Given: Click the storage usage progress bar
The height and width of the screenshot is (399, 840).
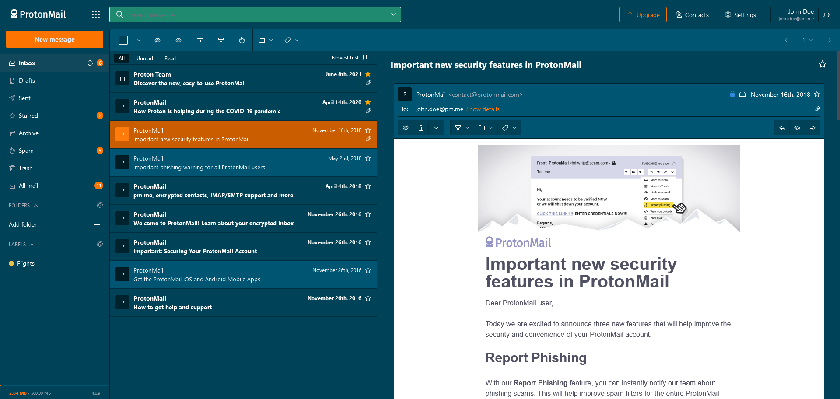Looking at the screenshot, I should pyautogui.click(x=55, y=385).
